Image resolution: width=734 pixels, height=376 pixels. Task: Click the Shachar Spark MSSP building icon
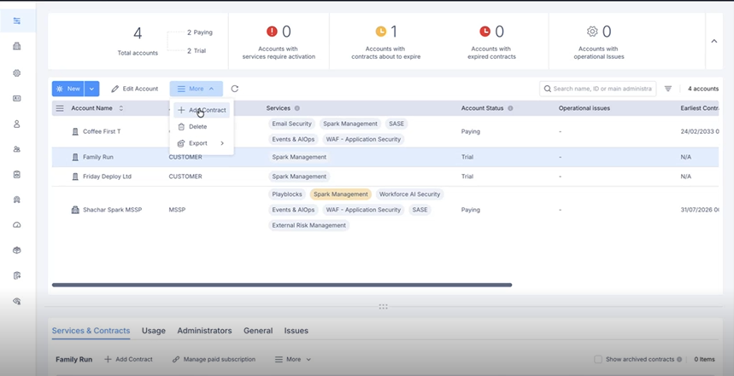(x=75, y=210)
